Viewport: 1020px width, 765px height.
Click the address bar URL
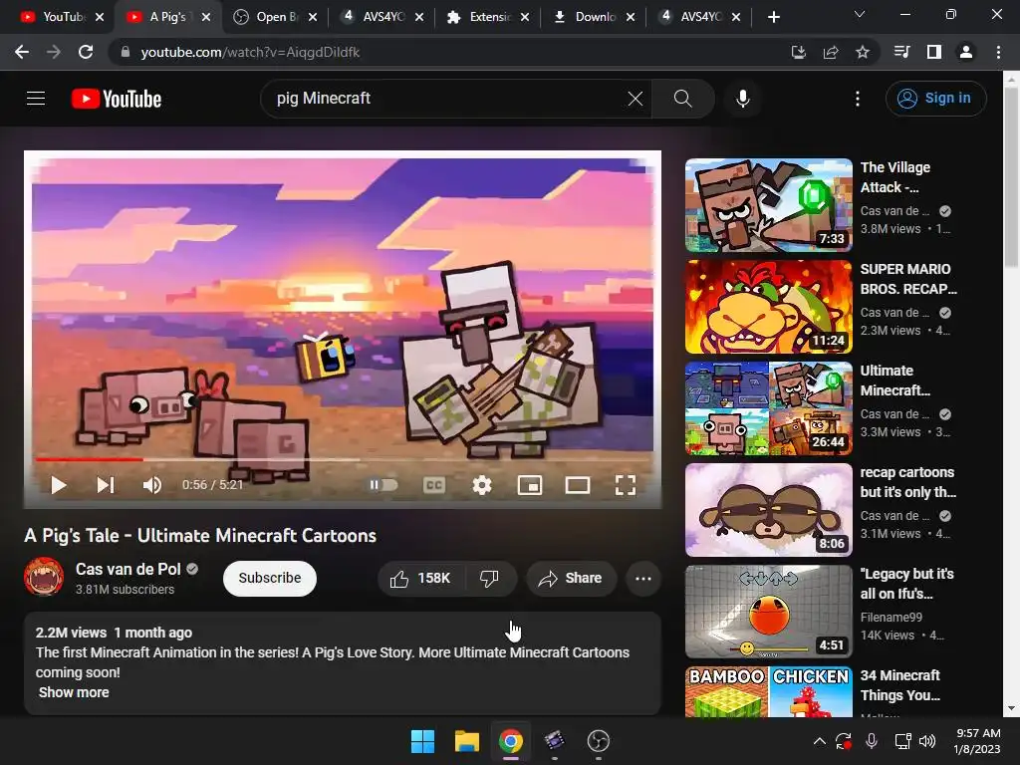(250, 52)
